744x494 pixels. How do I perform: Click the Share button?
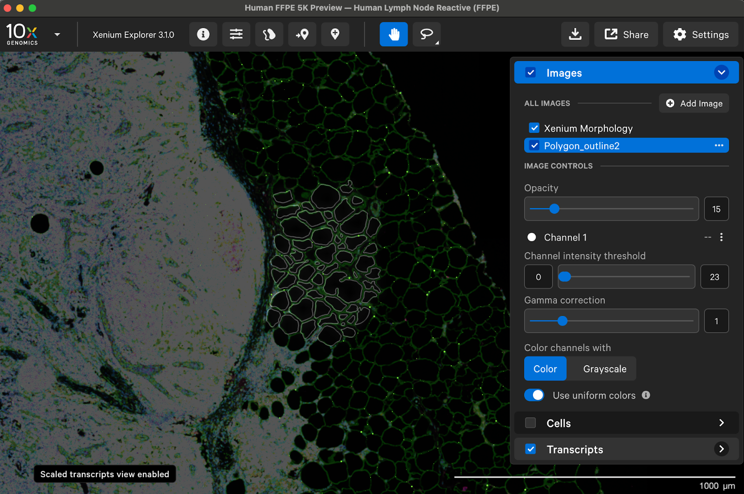point(626,34)
